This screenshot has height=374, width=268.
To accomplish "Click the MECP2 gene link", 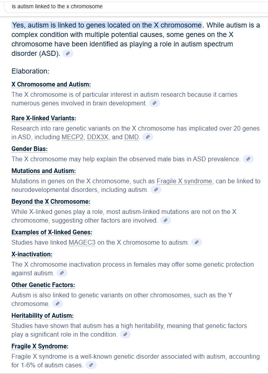I will (x=73, y=137).
